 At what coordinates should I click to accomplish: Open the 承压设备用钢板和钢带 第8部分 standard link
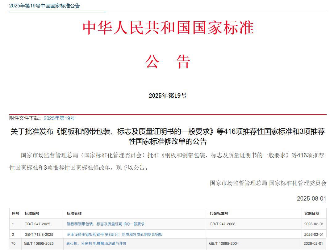point(114,234)
